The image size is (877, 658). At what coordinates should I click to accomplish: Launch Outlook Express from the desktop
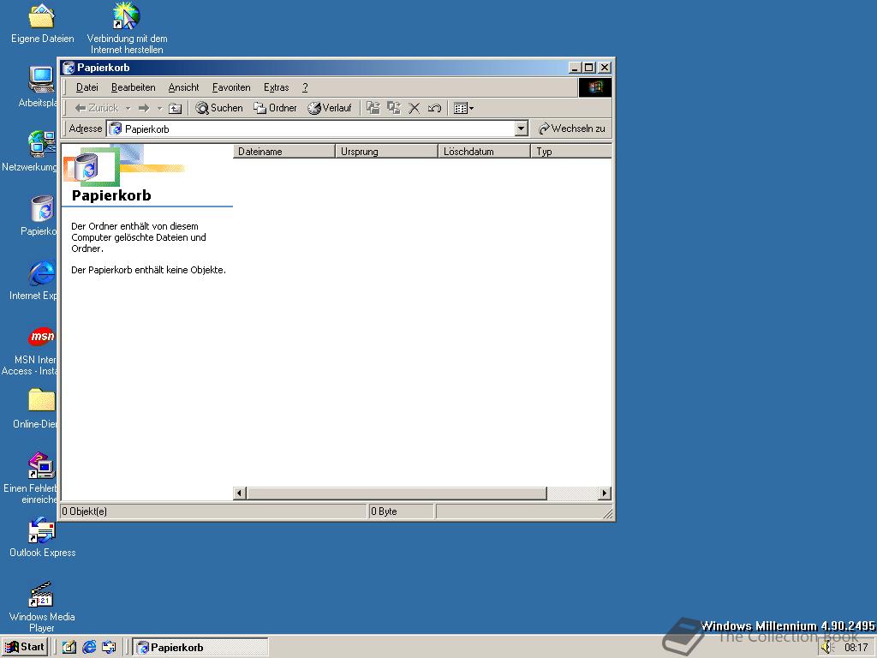(x=41, y=533)
